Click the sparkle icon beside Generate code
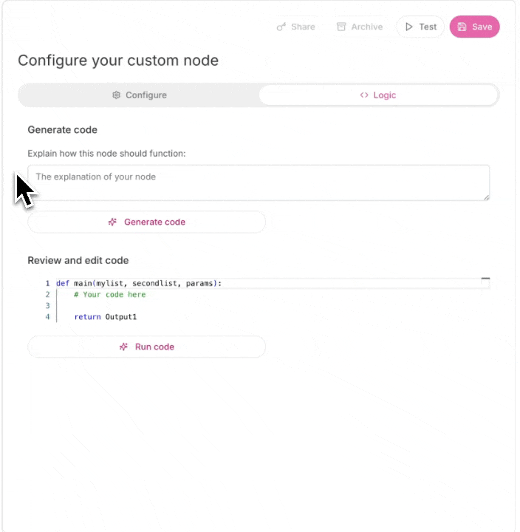The width and height of the screenshot is (520, 532). (112, 222)
